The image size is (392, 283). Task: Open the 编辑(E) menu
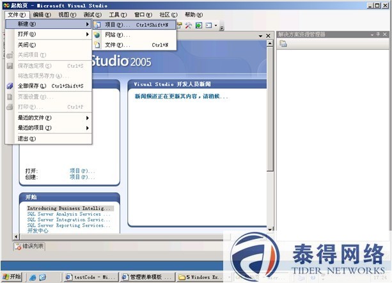point(42,15)
